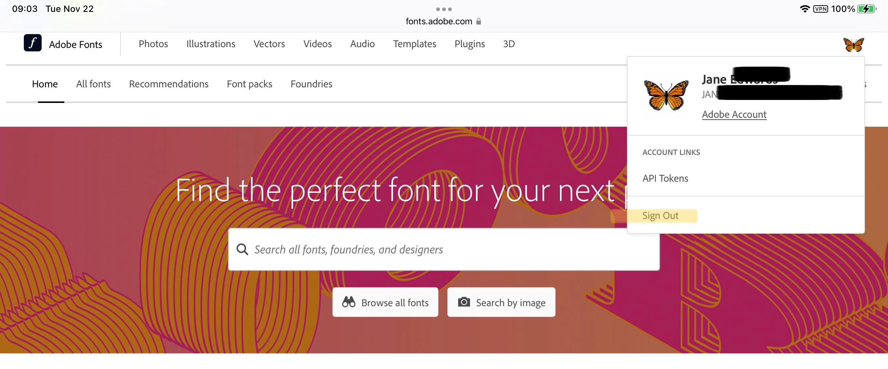Open the Recommendations tab

click(169, 84)
